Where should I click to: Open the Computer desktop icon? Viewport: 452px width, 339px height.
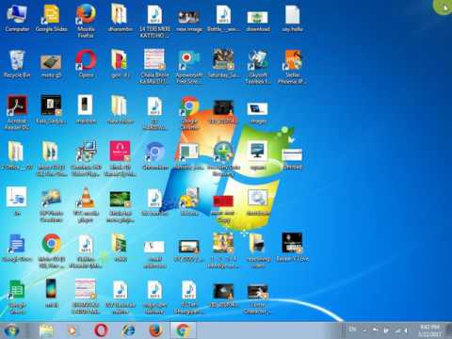pyautogui.click(x=17, y=19)
